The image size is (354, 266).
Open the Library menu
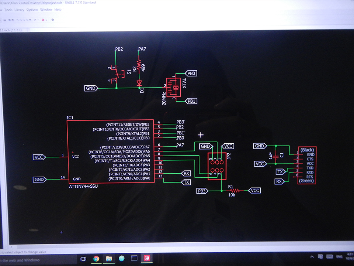click(x=19, y=10)
